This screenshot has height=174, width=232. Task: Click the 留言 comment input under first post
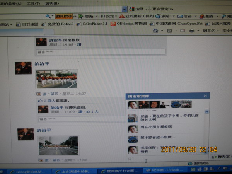pyautogui.click(x=101, y=51)
